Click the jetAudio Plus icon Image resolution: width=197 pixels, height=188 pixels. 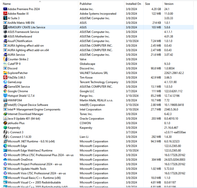click(5, 123)
